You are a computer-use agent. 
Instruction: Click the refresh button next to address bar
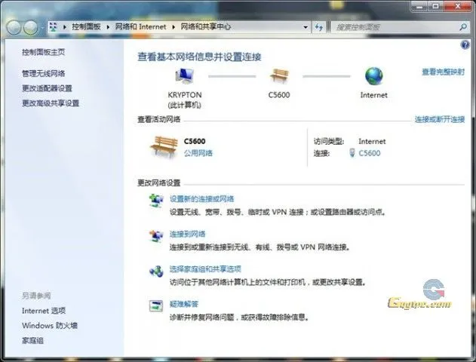pyautogui.click(x=318, y=27)
